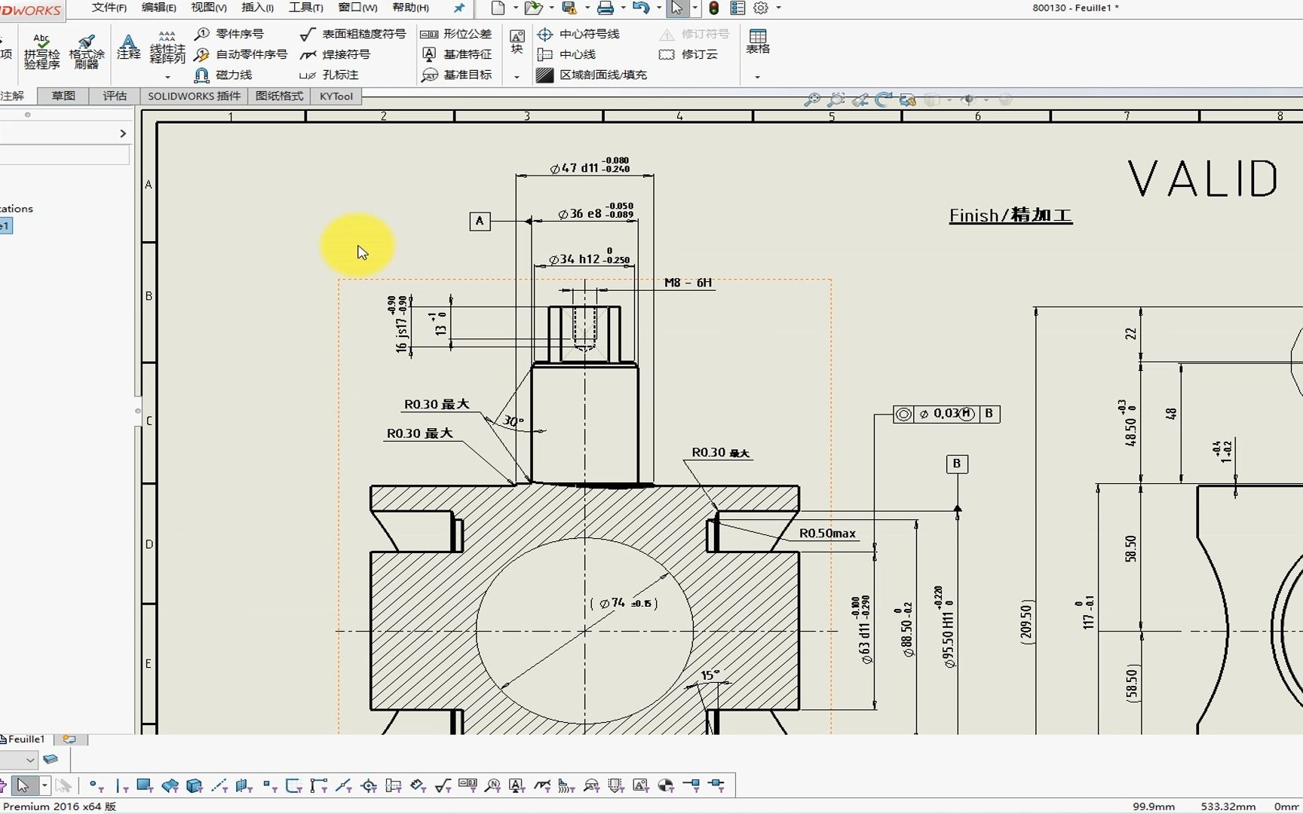Click the Feuille1 sheet tab
This screenshot has height=814, width=1303.
click(23, 739)
